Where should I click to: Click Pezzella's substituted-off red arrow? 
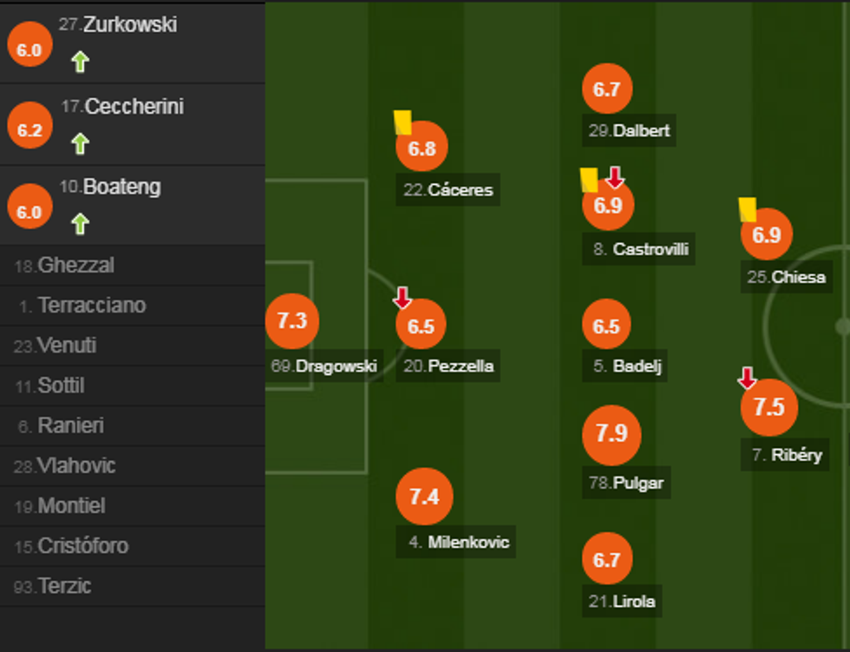pyautogui.click(x=402, y=298)
